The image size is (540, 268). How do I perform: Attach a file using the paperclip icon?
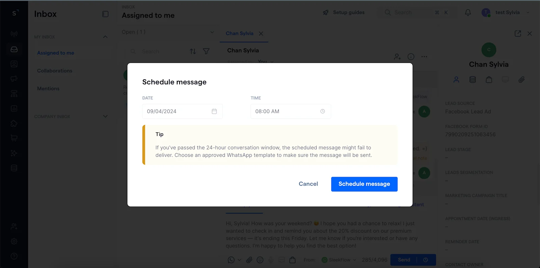point(249,260)
